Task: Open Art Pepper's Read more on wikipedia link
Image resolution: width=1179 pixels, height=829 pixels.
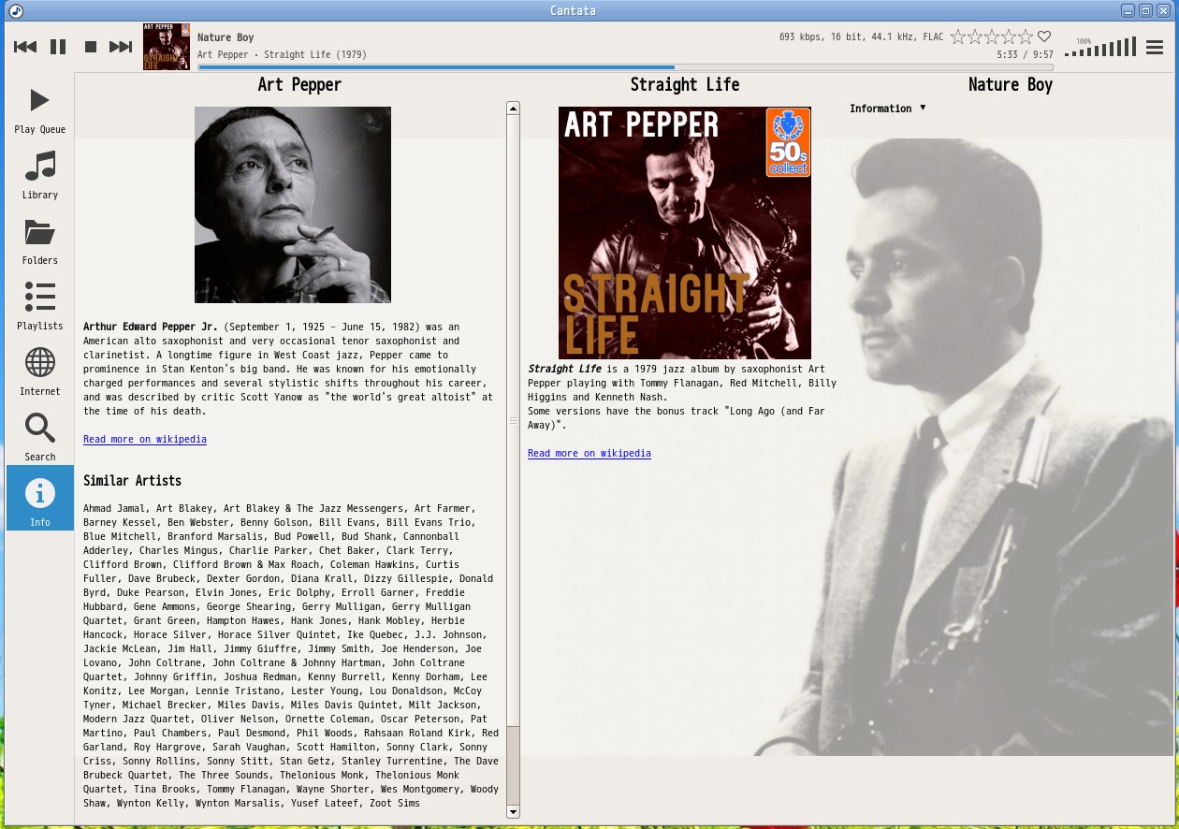Action: (145, 439)
